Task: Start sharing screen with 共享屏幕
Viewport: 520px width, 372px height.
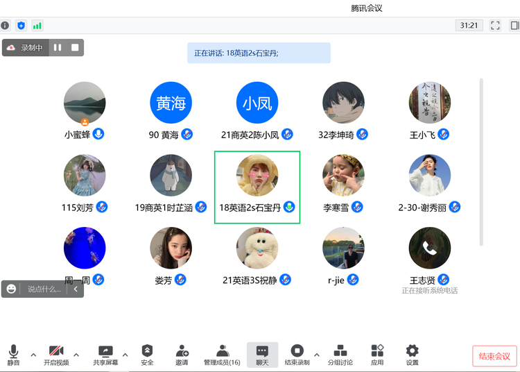Action: tap(105, 355)
